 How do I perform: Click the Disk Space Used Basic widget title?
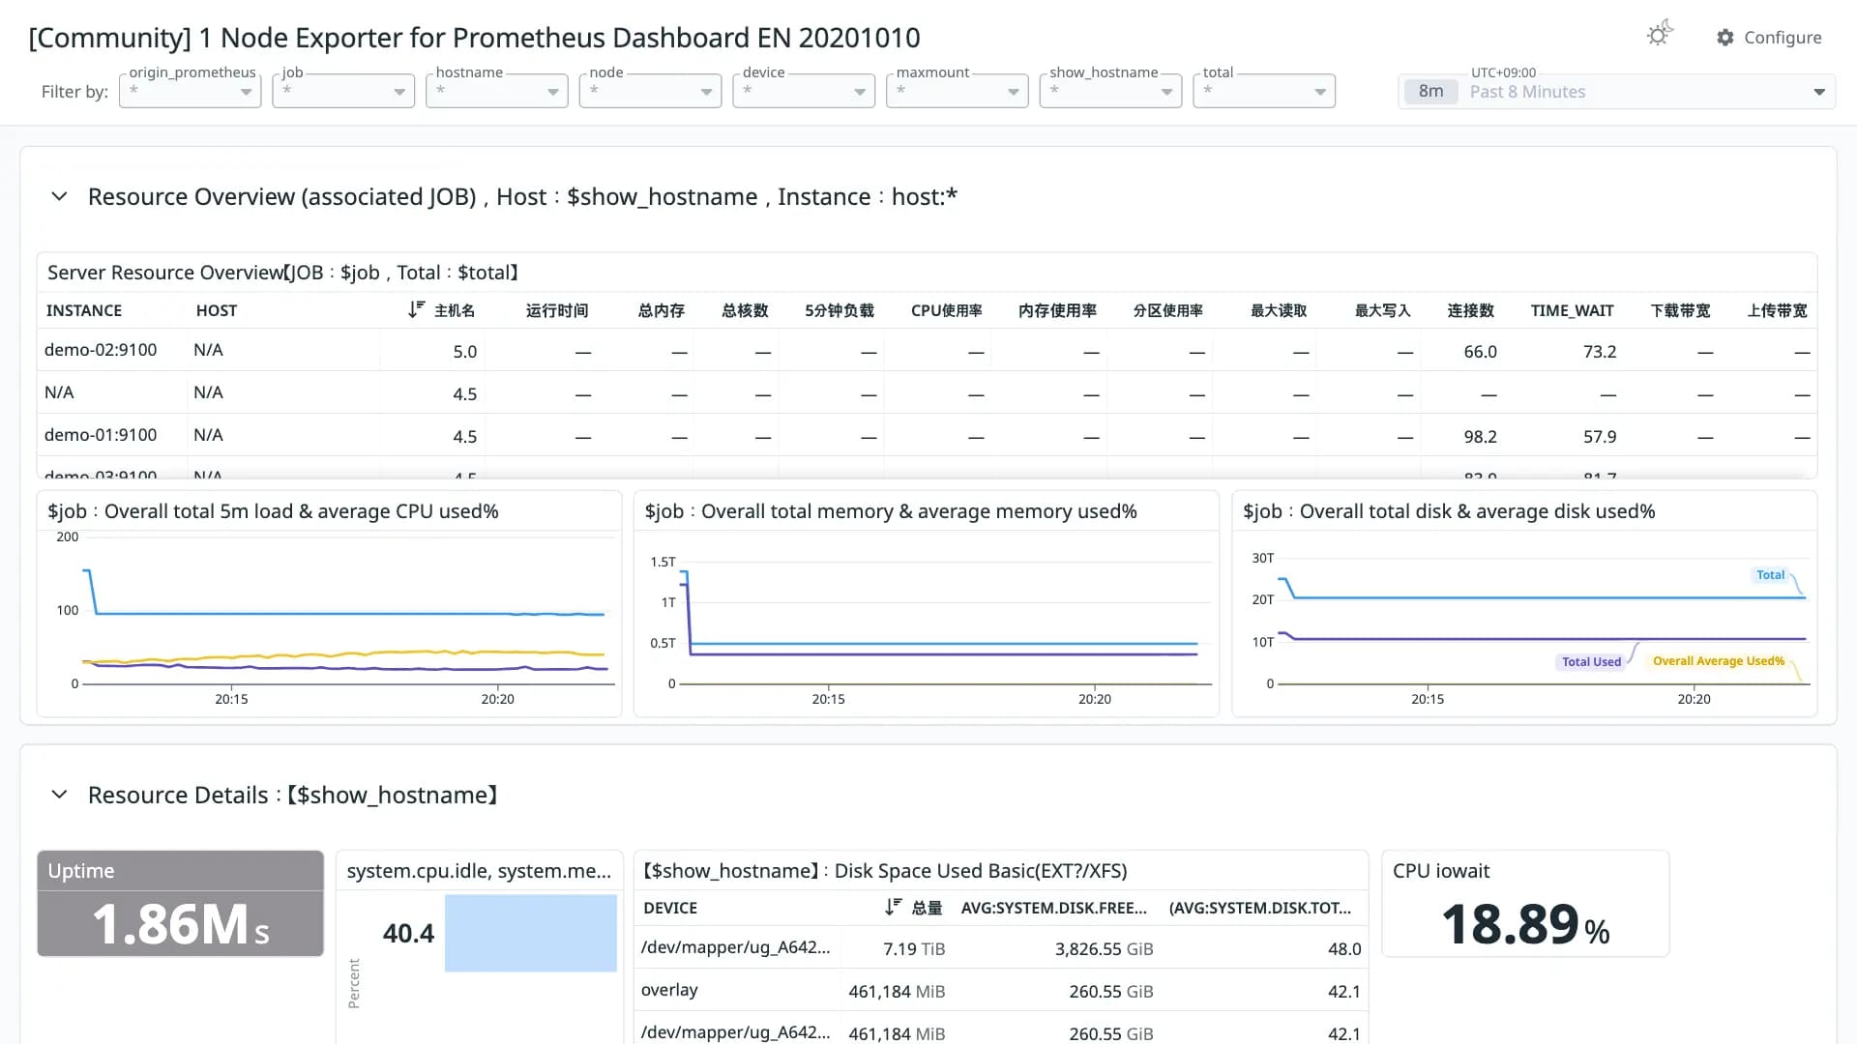(885, 871)
